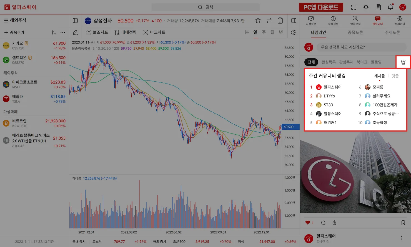411x247 pixels.
Task: Add 삼성전자 to favorites star
Action: (x=258, y=21)
